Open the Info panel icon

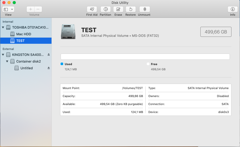coord(233,9)
